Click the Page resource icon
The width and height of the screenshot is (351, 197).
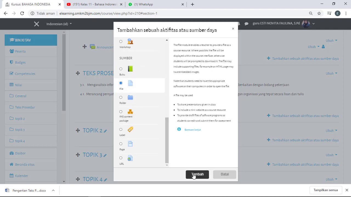point(130,144)
